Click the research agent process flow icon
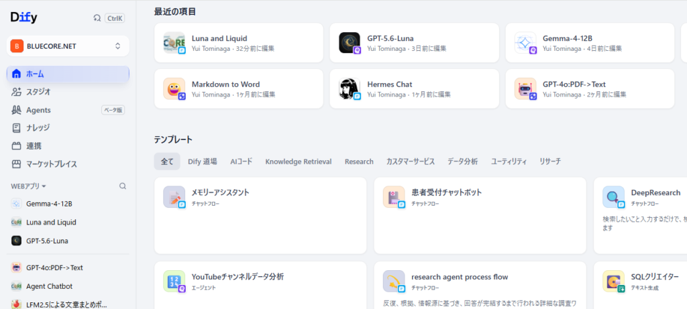687x309 pixels. pyautogui.click(x=393, y=281)
